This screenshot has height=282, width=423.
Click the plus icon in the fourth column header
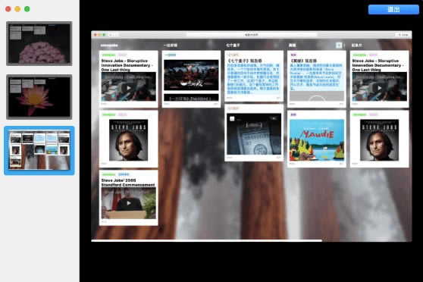coord(339,45)
